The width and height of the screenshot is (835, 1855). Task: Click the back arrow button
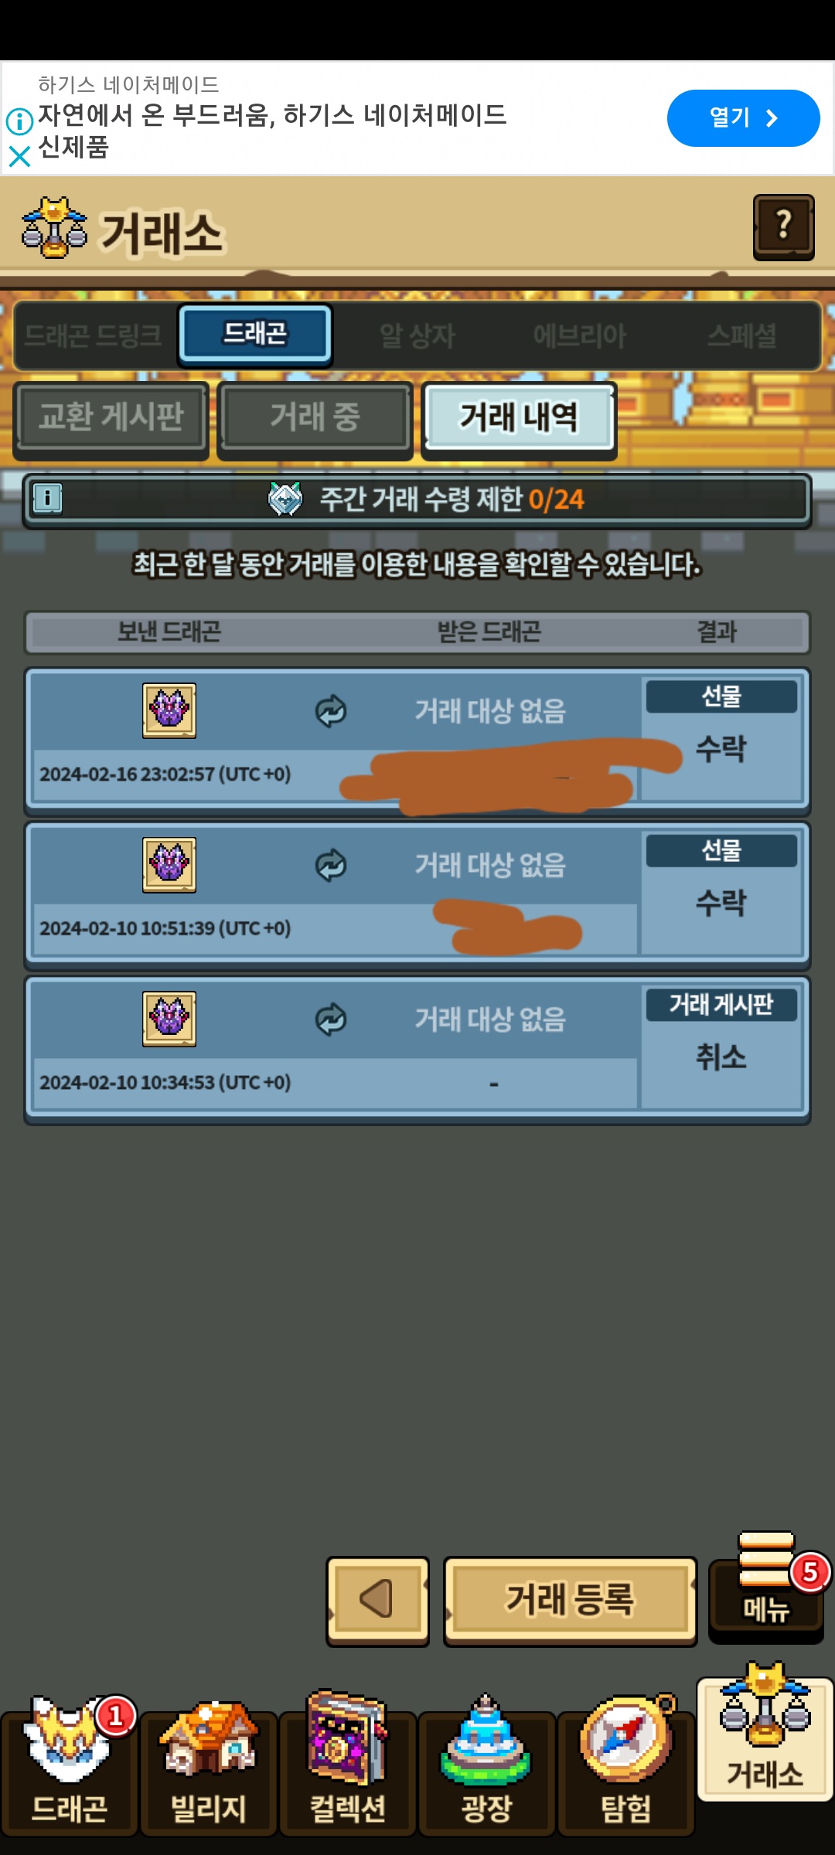click(377, 1600)
